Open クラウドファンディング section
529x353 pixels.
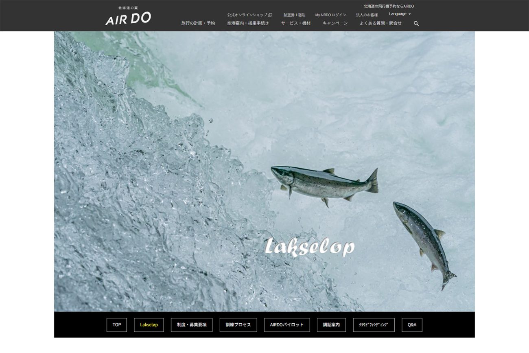[x=374, y=325]
